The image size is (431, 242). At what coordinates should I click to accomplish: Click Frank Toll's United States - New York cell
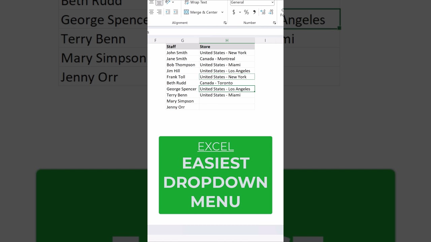click(x=227, y=77)
